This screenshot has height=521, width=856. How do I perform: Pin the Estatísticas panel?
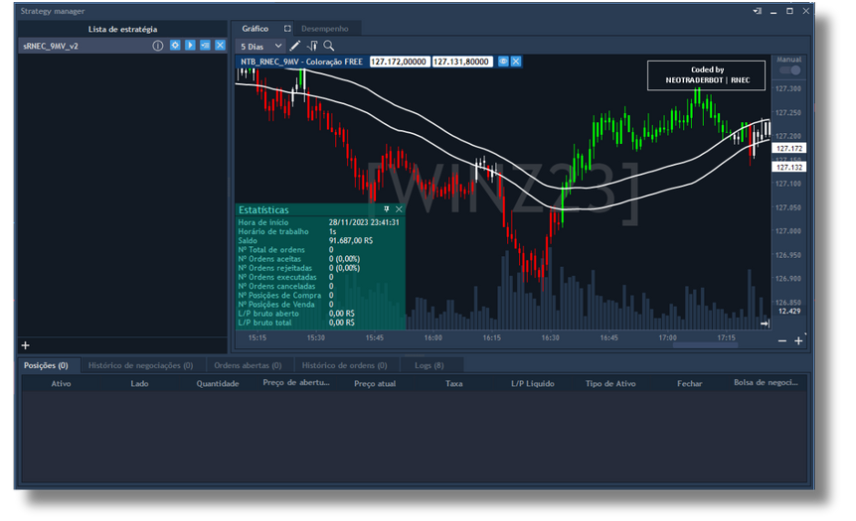(x=387, y=209)
